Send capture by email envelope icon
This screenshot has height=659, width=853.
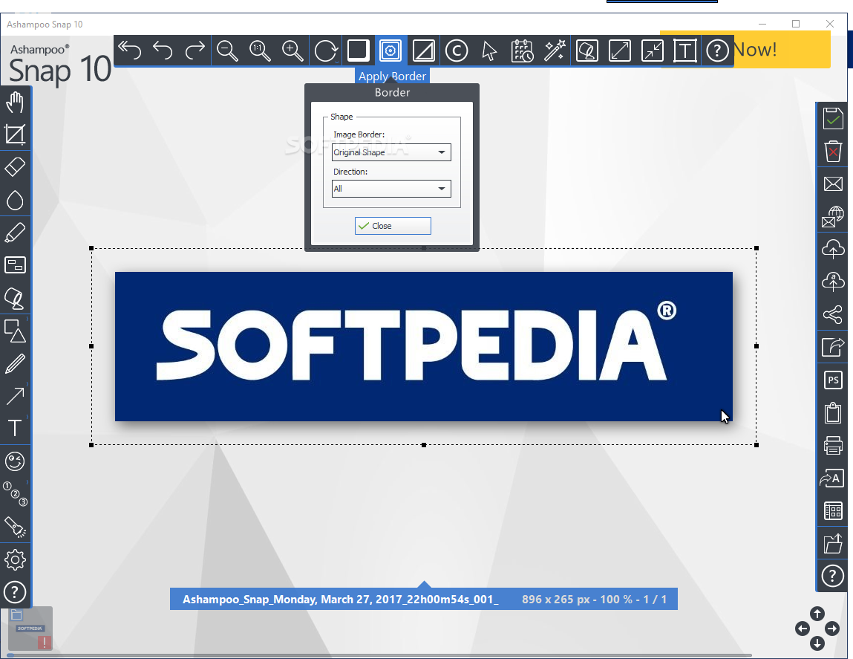833,184
